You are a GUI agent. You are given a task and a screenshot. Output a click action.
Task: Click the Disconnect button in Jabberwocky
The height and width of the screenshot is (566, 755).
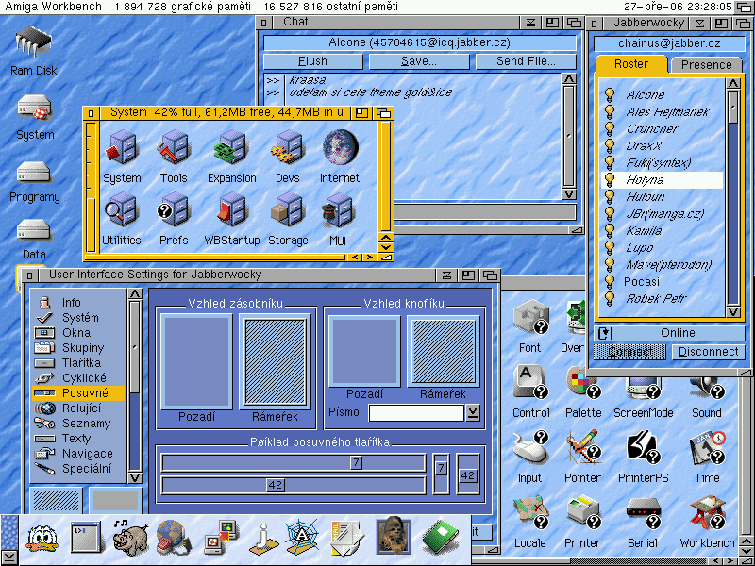709,352
